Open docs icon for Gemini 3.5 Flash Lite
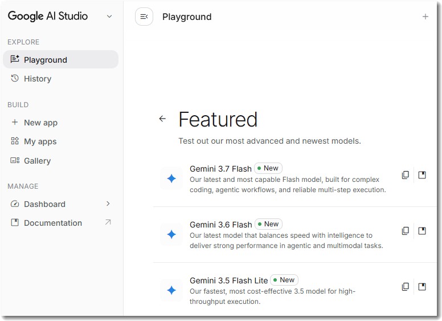Image resolution: width=442 pixels, height=321 pixels. pos(421,287)
